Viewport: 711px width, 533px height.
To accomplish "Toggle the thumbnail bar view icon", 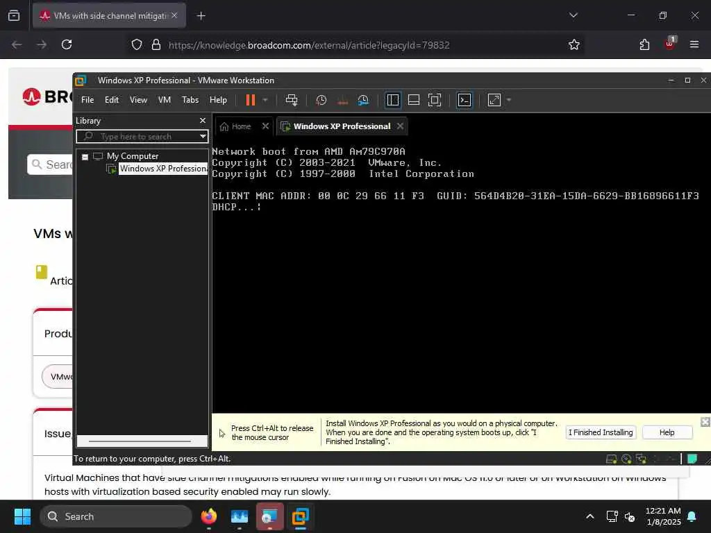I will (414, 100).
